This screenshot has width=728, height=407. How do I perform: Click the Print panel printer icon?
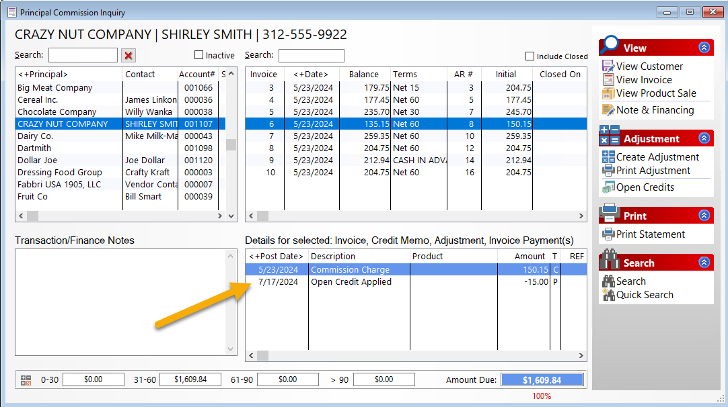click(x=609, y=213)
